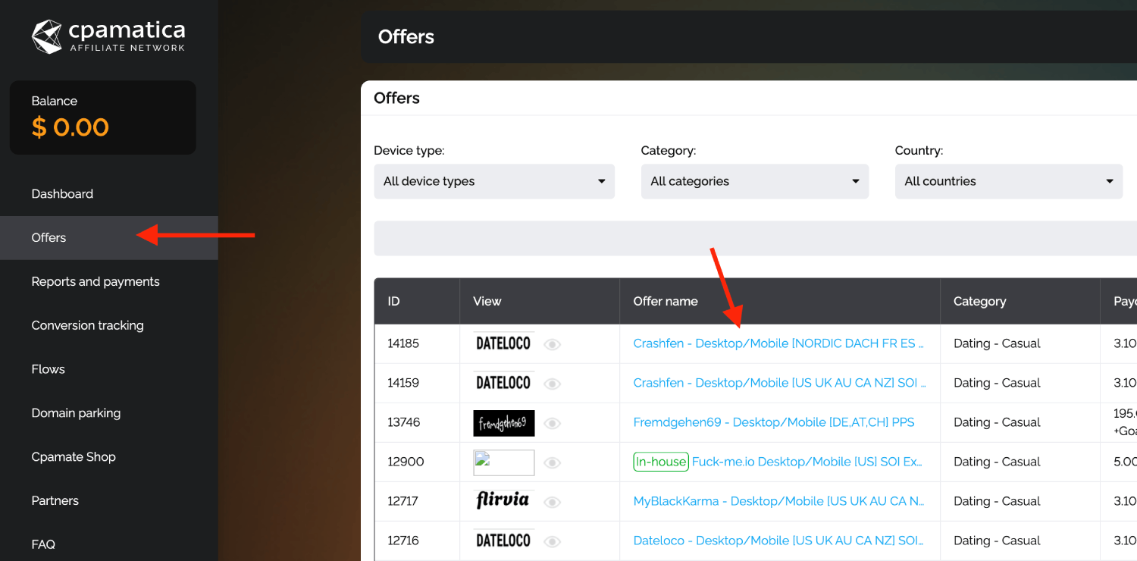Open Reports and payments
This screenshot has width=1137, height=561.
click(96, 282)
